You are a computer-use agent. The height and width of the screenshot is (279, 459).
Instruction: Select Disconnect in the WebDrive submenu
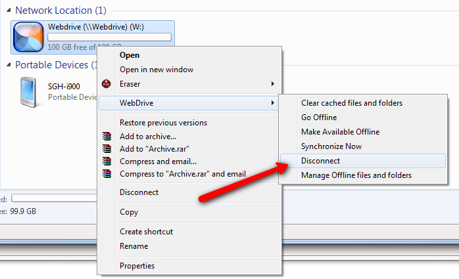pos(320,161)
